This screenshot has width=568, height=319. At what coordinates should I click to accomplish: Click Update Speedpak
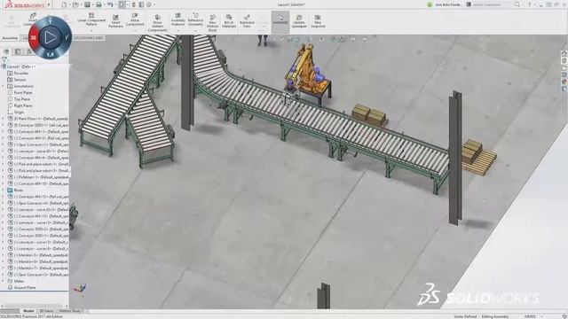tap(299, 21)
